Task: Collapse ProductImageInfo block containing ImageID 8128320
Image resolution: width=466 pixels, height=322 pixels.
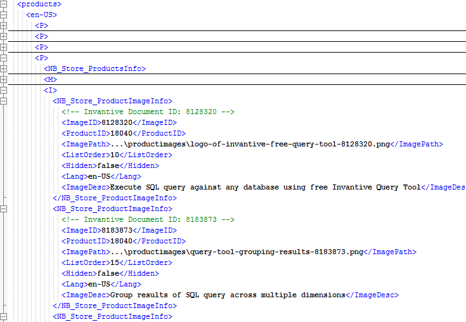Action: click(3, 101)
